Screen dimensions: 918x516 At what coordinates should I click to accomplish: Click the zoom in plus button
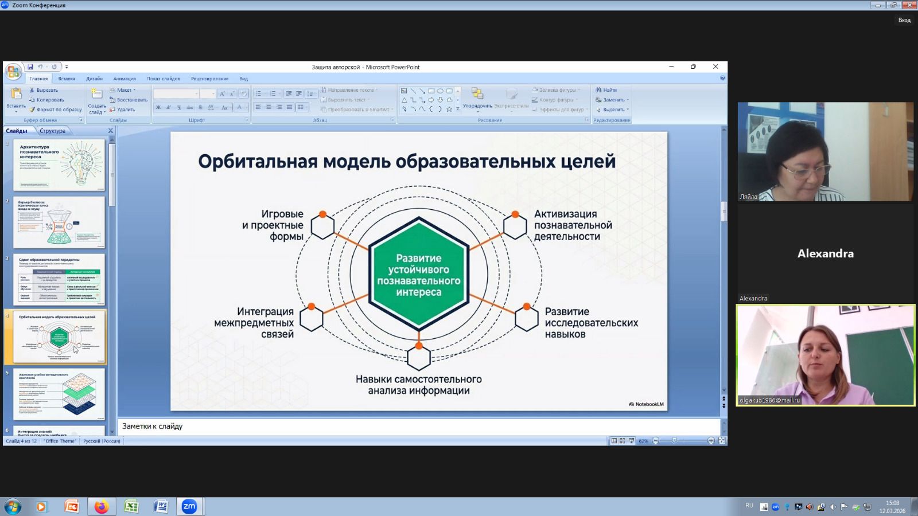(x=711, y=441)
